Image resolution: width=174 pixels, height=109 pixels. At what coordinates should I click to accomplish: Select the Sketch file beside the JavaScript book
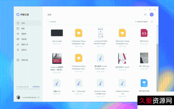79,58
